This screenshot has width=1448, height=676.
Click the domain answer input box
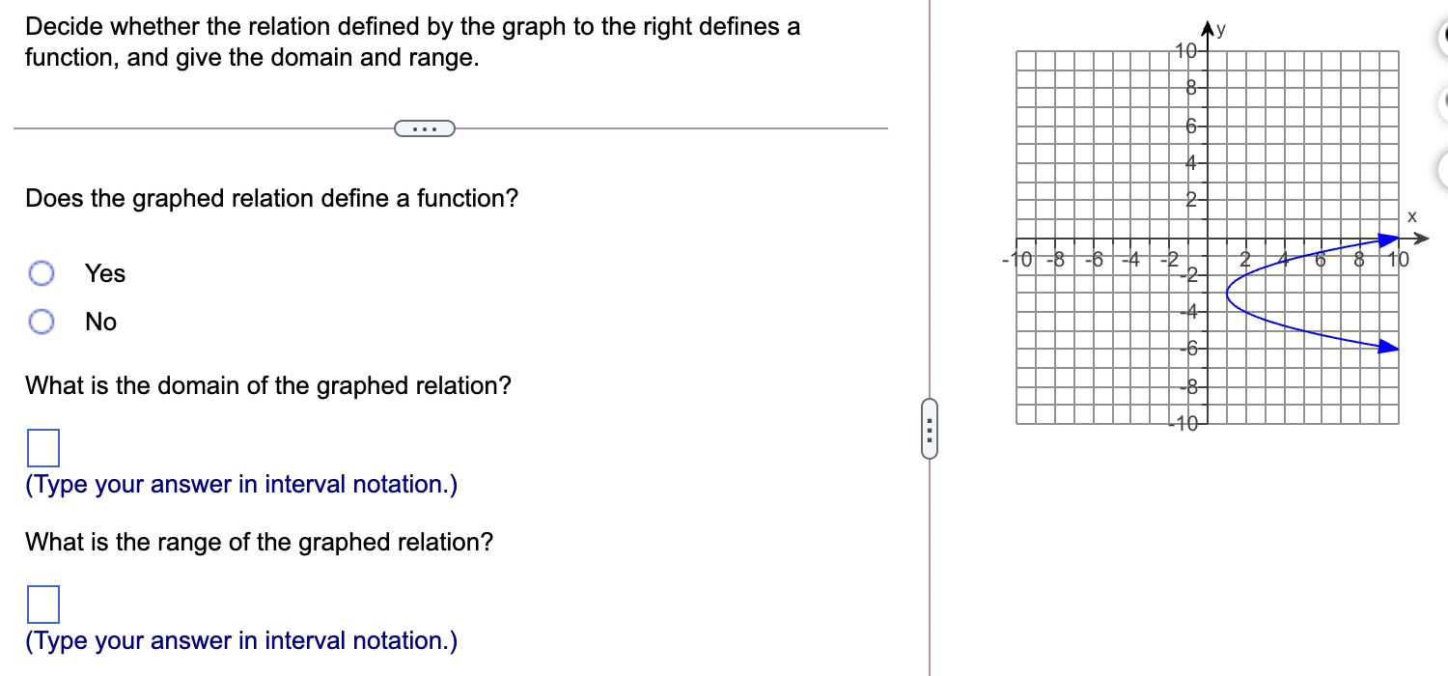(x=41, y=447)
